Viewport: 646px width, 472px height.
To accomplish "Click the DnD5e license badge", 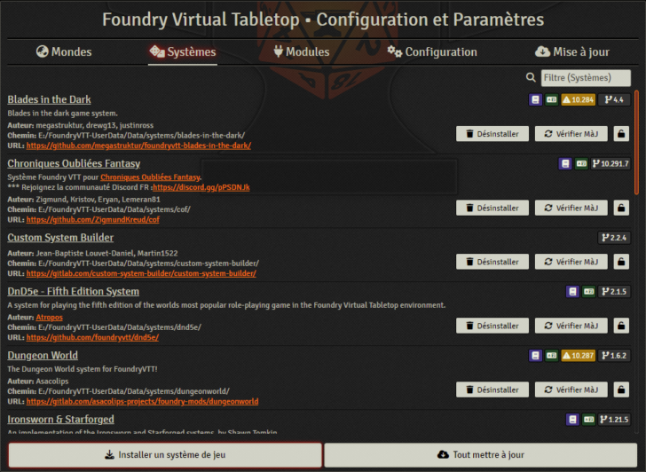I will click(588, 292).
